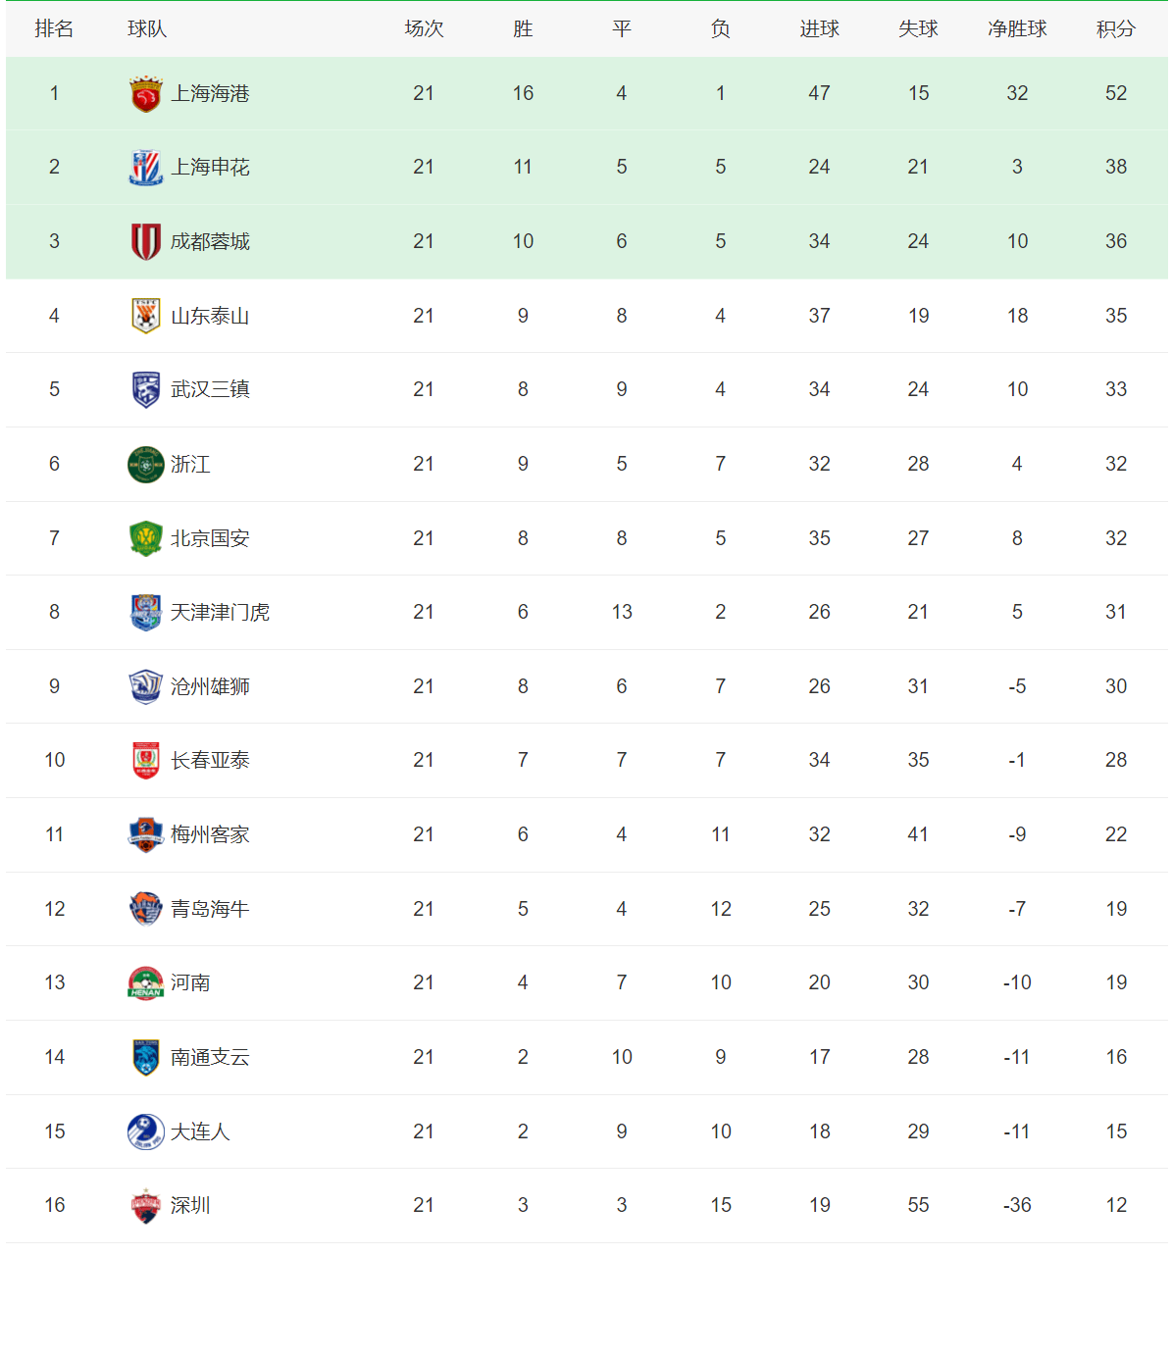Click the Shanghai Shenhua (上海申花) crest
The height and width of the screenshot is (1357, 1172).
[146, 168]
